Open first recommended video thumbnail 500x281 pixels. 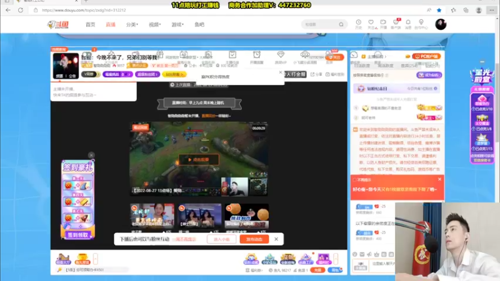(x=152, y=216)
